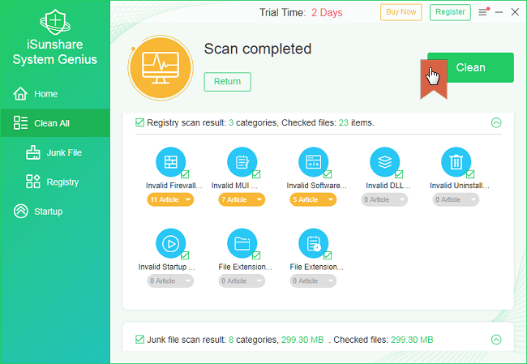
Task: Click the Register button
Action: point(450,12)
